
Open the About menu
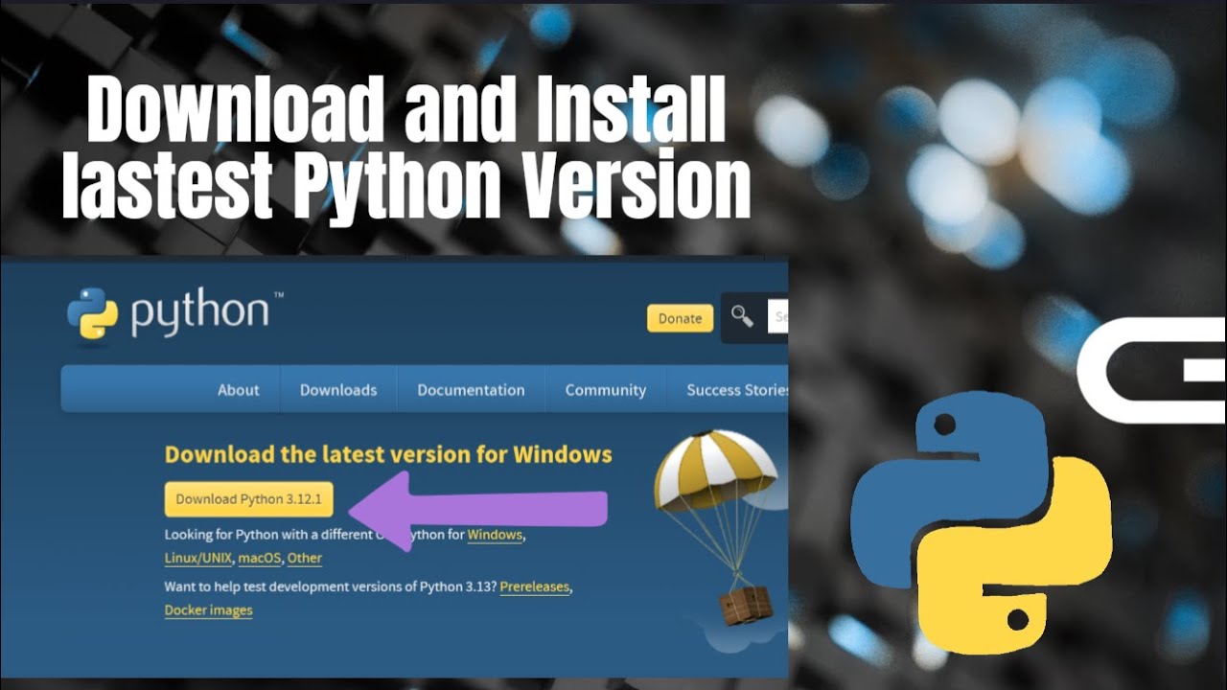(x=238, y=389)
